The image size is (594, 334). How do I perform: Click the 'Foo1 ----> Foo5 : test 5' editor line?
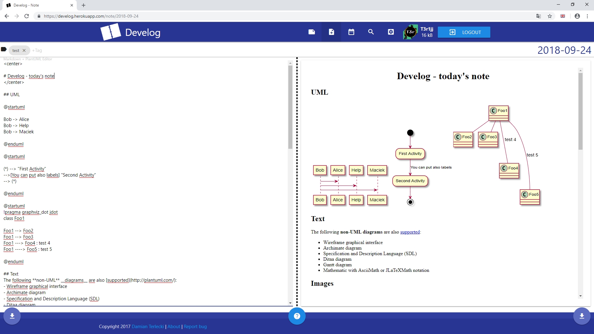click(x=28, y=249)
